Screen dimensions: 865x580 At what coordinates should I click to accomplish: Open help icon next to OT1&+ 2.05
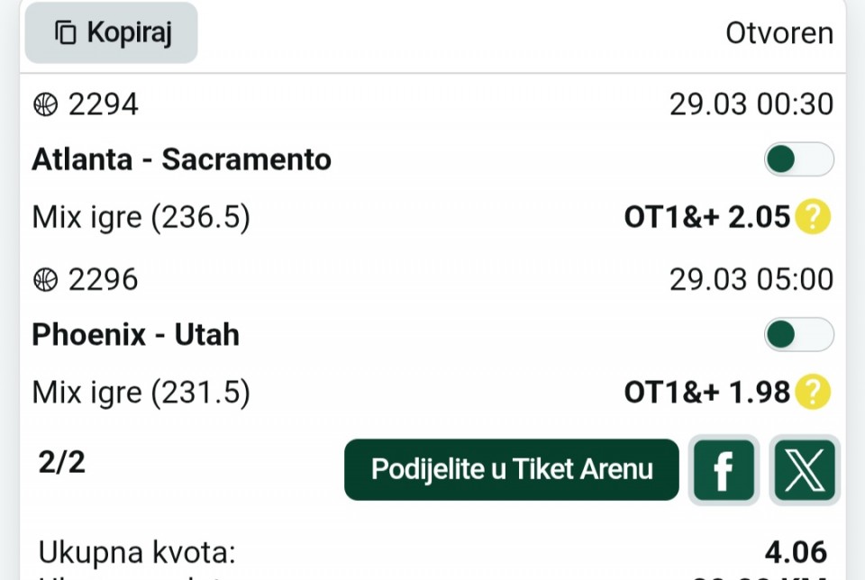pos(813,217)
